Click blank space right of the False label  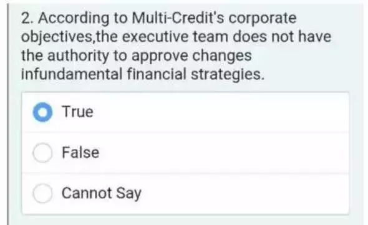point(224,153)
